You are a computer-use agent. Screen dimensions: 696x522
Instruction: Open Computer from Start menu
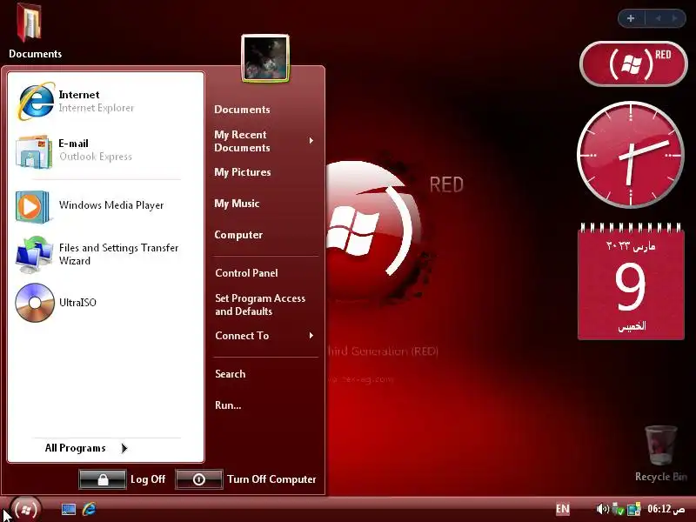point(238,235)
